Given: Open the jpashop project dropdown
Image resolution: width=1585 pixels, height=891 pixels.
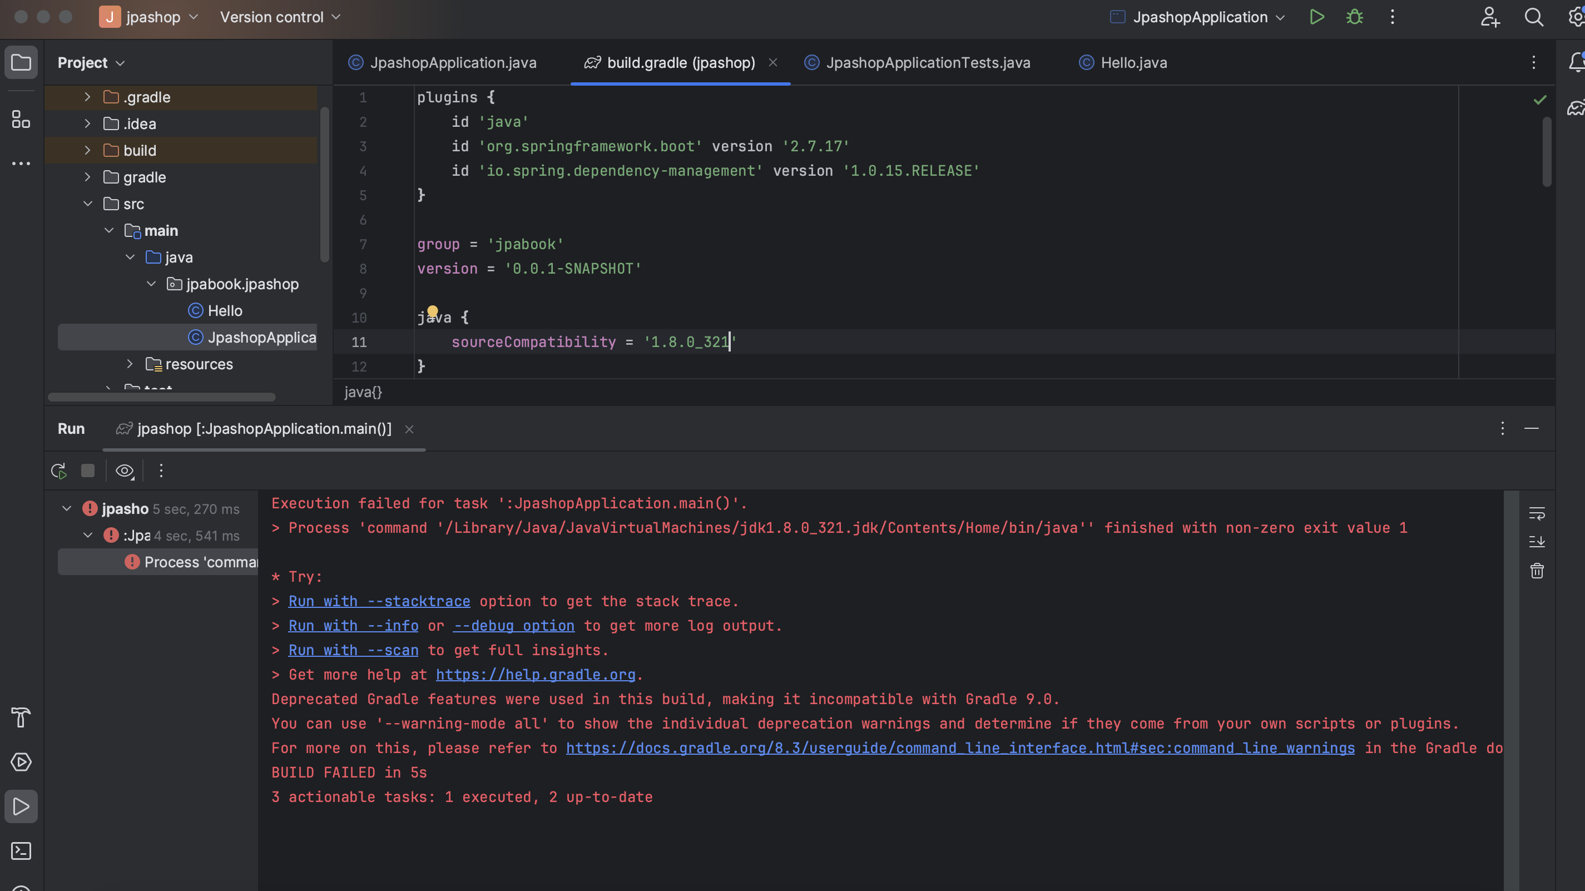Looking at the screenshot, I should pos(149,17).
